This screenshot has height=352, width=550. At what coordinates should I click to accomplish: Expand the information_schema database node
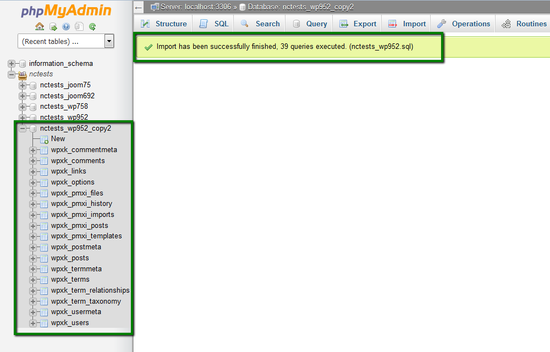pos(12,64)
